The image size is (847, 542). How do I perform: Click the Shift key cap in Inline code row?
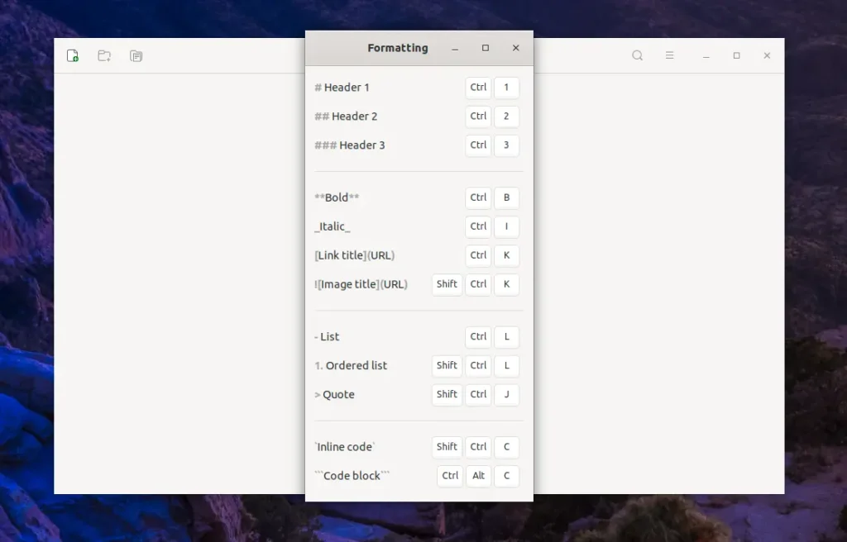click(x=447, y=447)
